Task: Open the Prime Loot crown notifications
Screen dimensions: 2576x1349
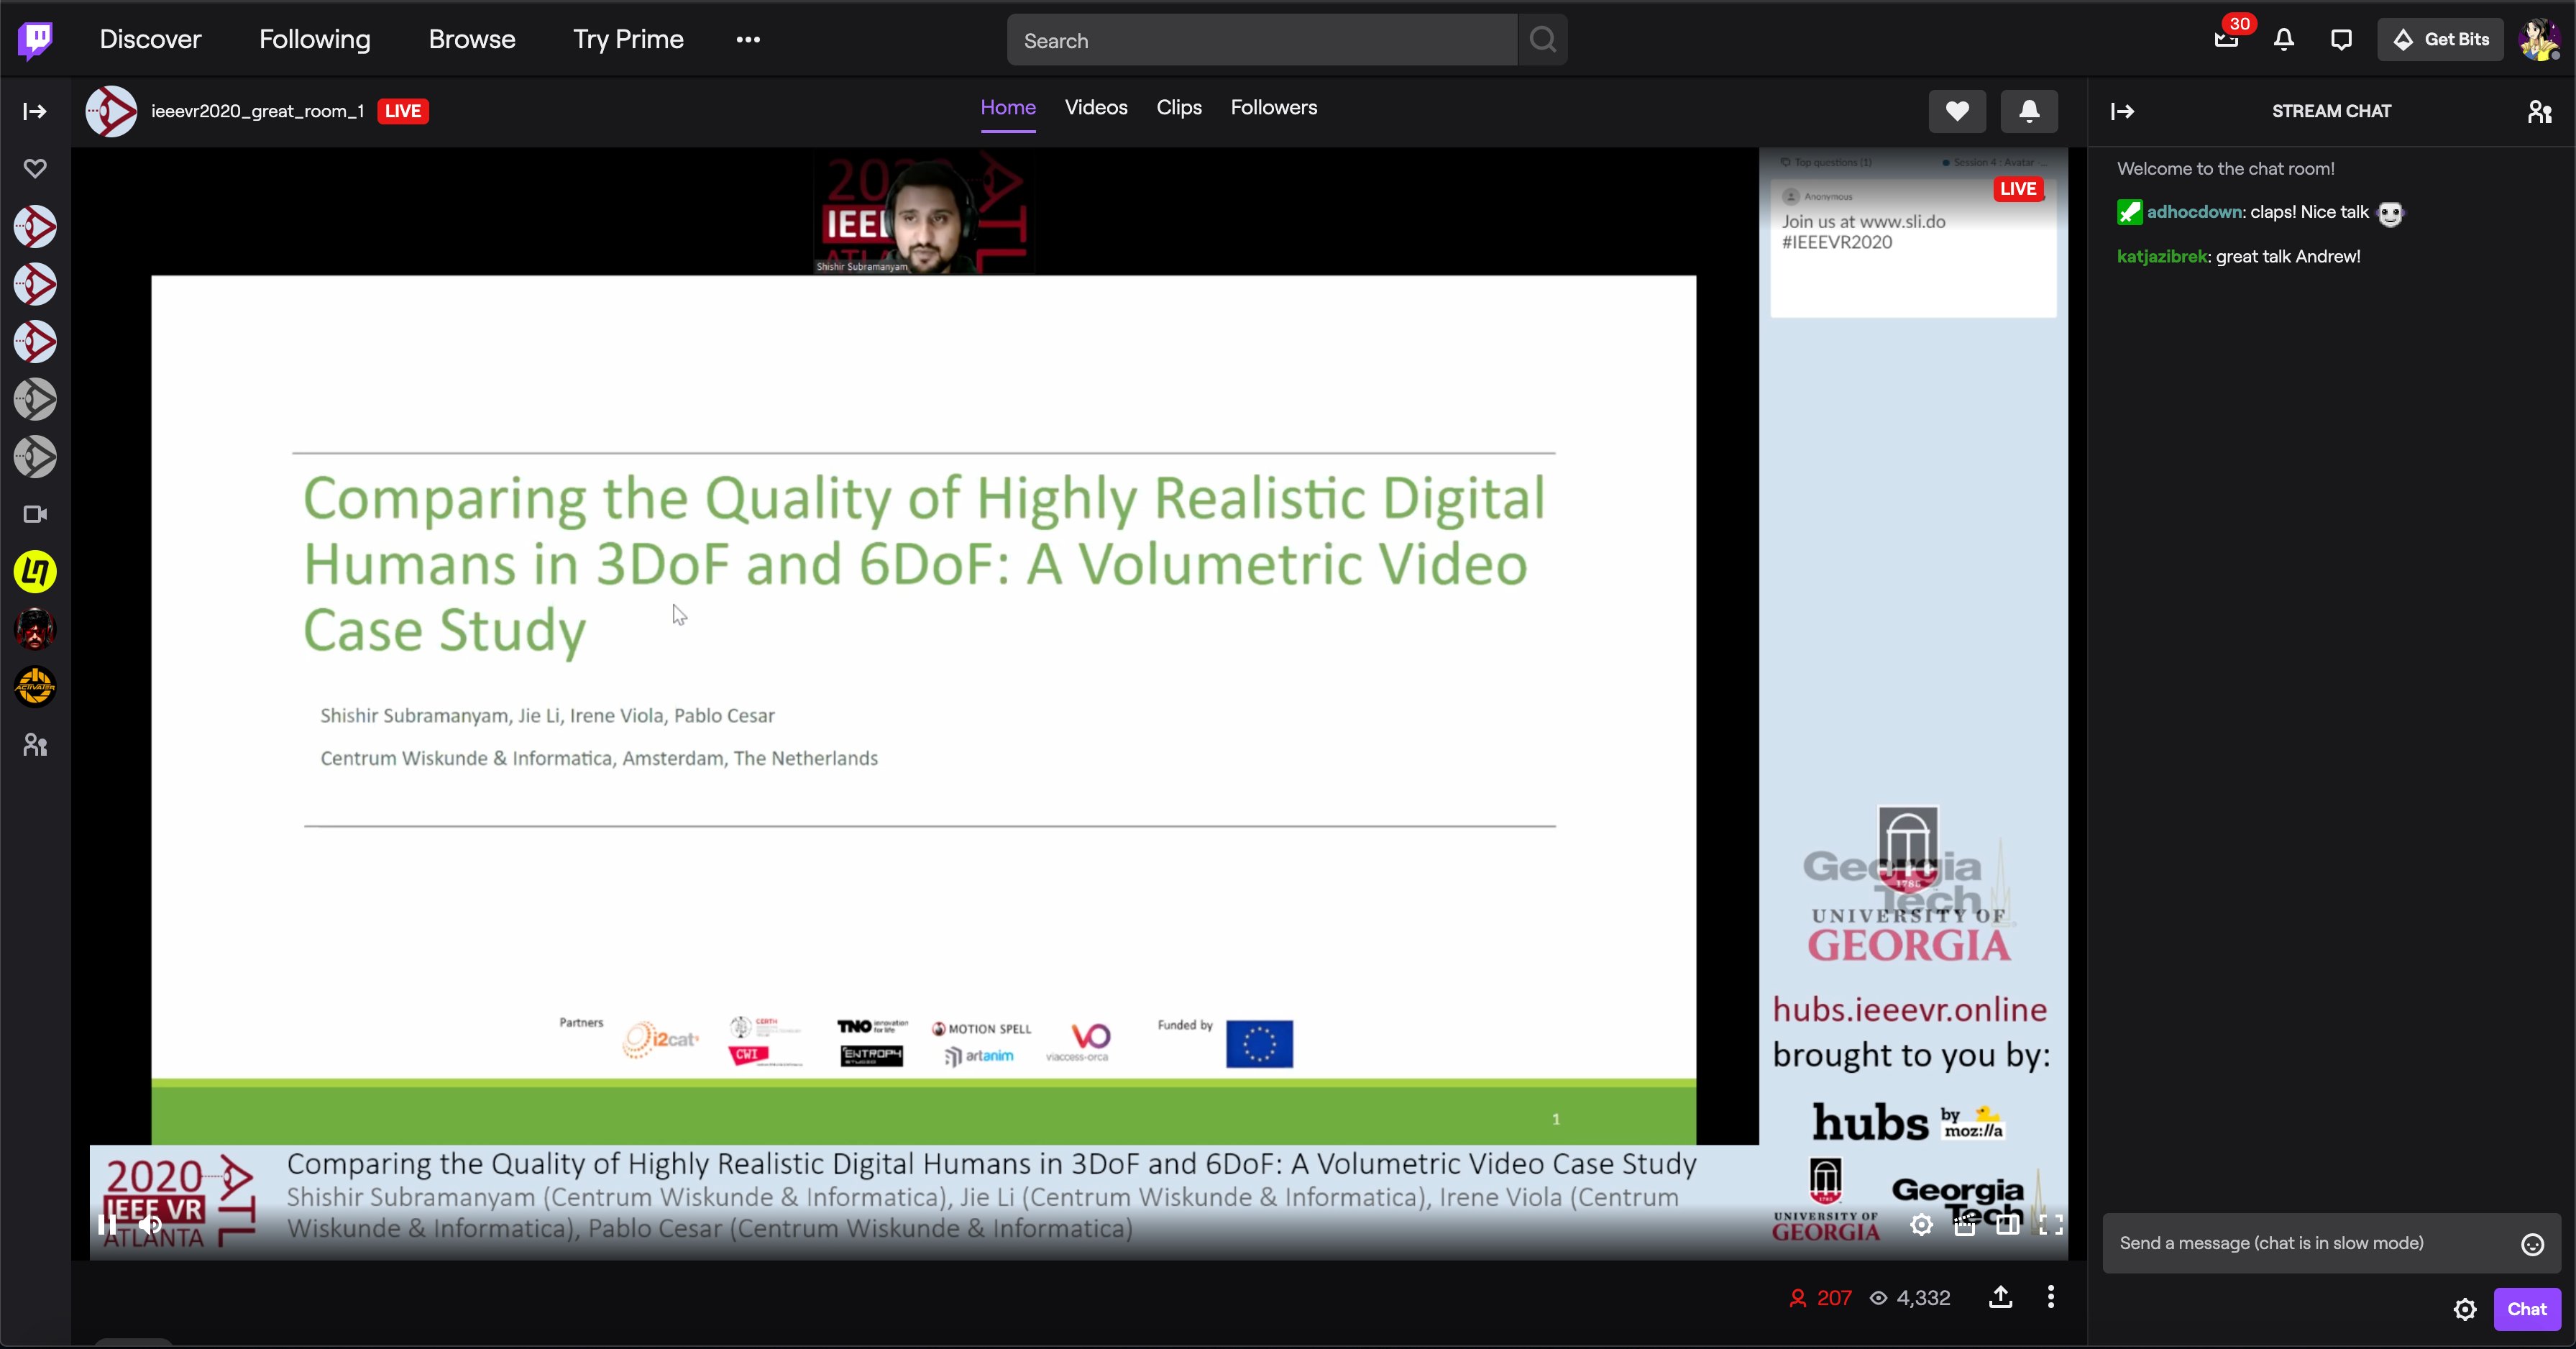Action: pyautogui.click(x=2226, y=40)
